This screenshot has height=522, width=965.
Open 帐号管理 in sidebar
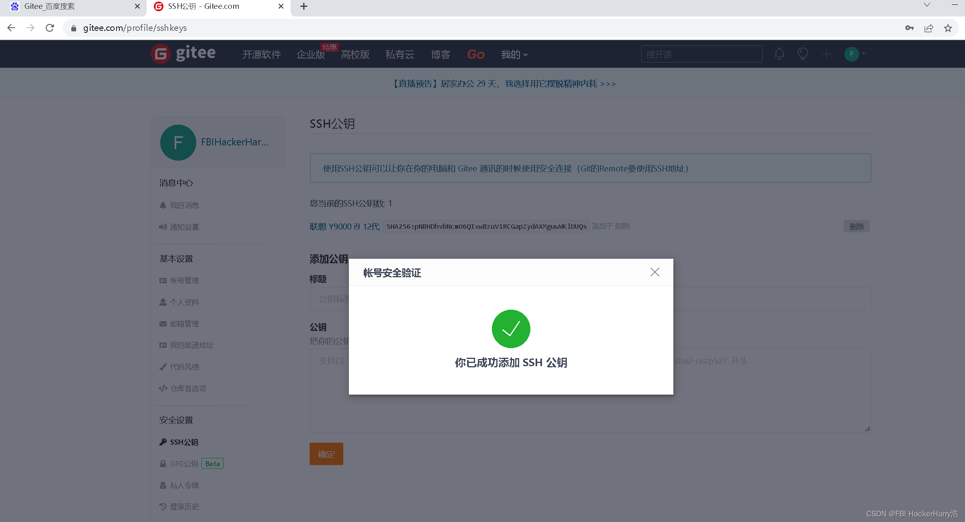click(x=179, y=280)
